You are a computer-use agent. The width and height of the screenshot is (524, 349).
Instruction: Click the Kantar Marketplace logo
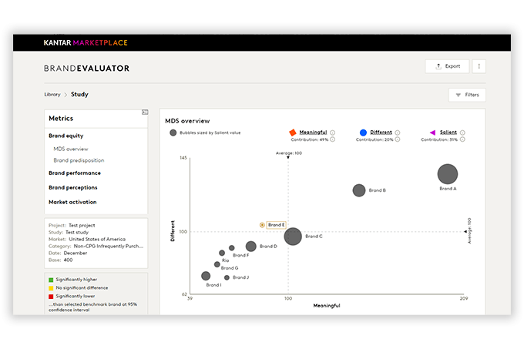coord(86,42)
